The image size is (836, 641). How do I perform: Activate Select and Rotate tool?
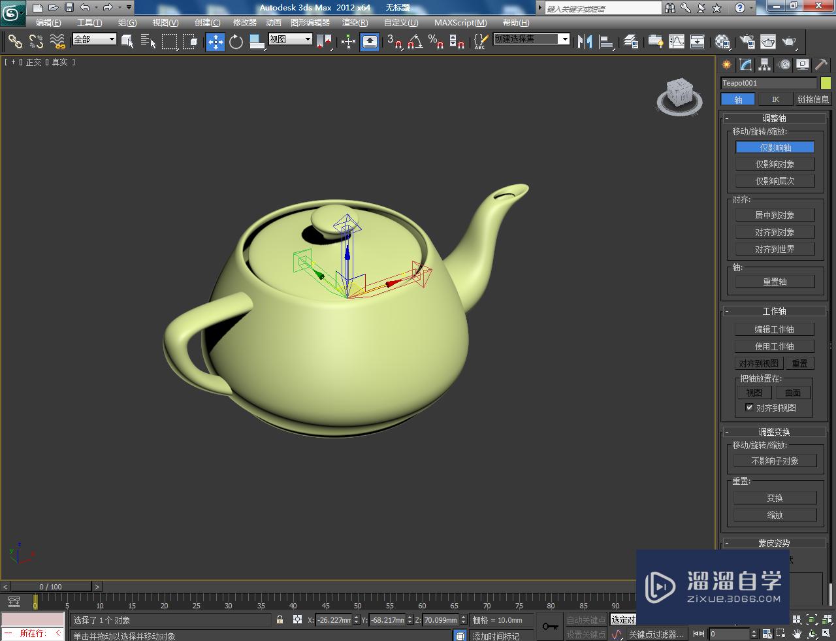[x=236, y=41]
